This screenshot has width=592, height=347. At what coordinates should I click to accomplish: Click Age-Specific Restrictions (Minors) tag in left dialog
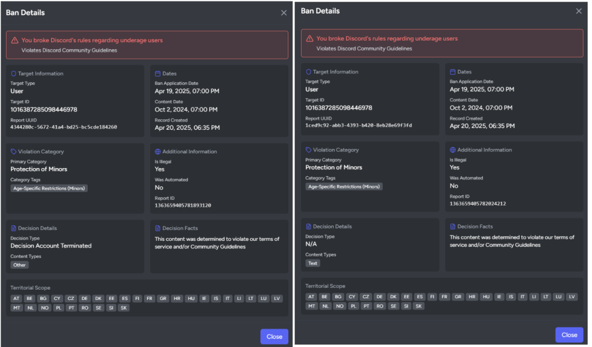click(x=49, y=188)
